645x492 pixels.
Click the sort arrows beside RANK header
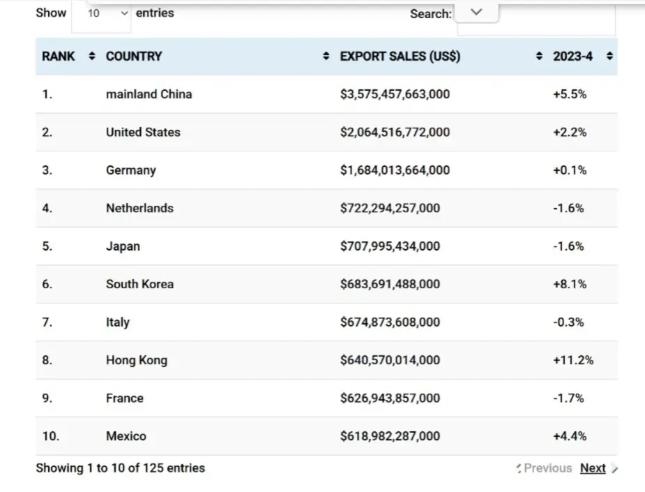click(x=92, y=57)
